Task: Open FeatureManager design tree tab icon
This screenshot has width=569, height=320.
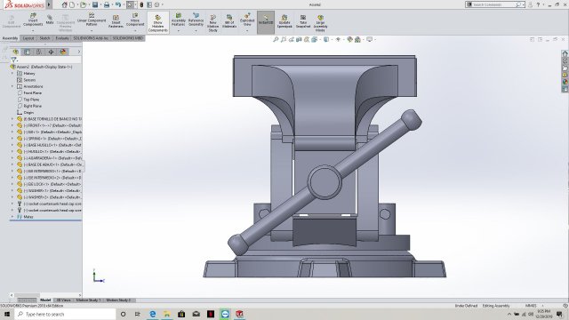Action: (16, 52)
